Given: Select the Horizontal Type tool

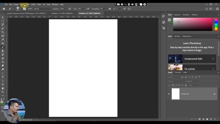Looking at the screenshot, I should (x=3, y=77).
